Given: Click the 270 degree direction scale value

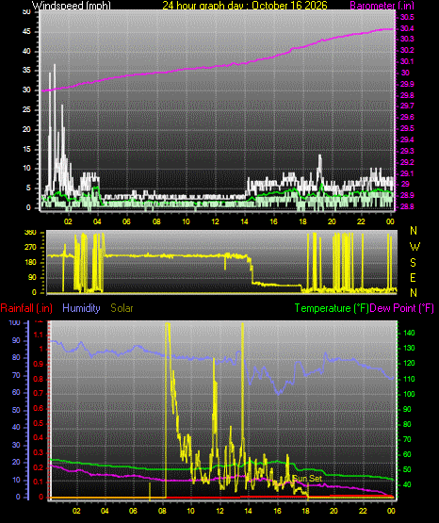Looking at the screenshot, I should tap(30, 248).
